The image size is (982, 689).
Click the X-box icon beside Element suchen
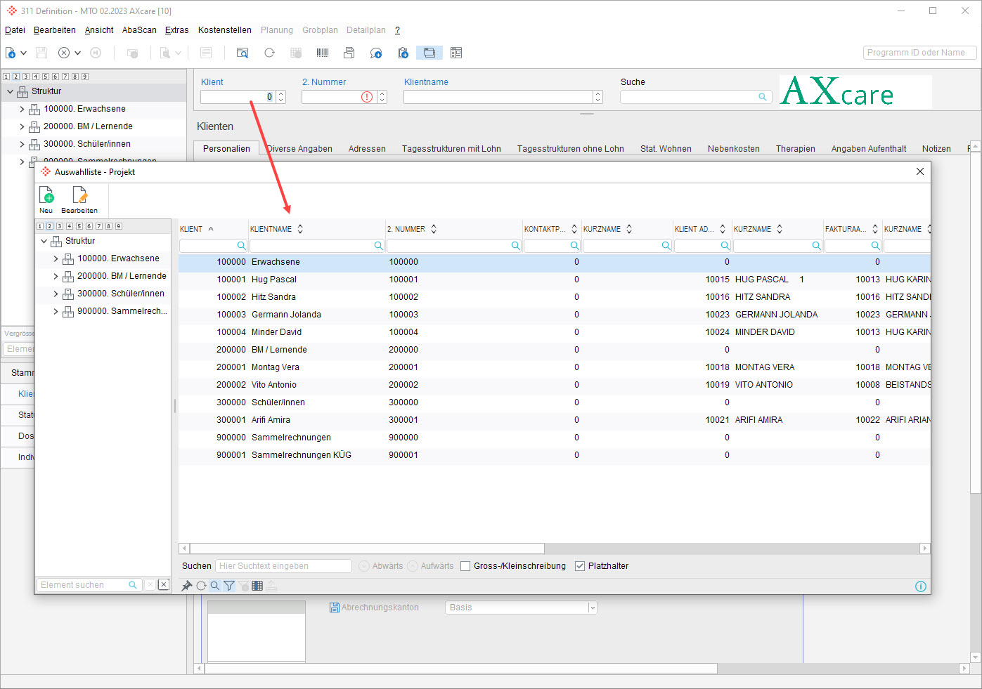tap(164, 584)
